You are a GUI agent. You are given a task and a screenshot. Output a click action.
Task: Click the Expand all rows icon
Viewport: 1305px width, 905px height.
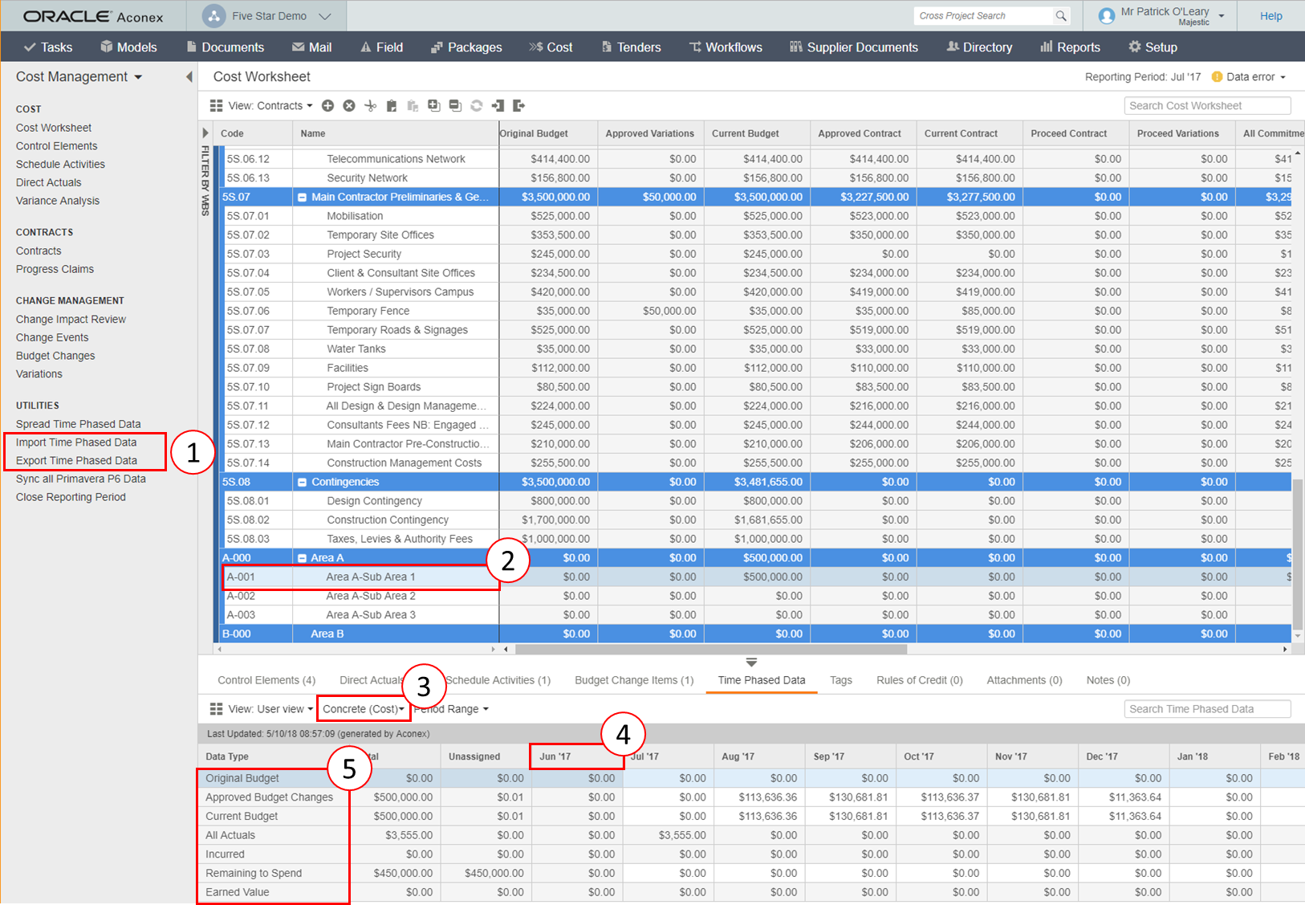(x=434, y=106)
